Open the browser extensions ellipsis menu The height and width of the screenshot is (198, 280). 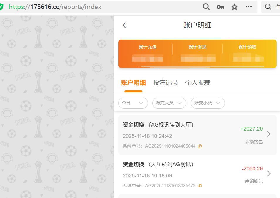click(249, 6)
